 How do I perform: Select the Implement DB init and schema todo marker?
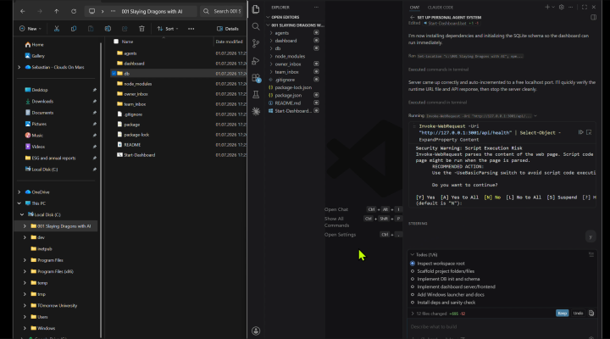point(413,279)
